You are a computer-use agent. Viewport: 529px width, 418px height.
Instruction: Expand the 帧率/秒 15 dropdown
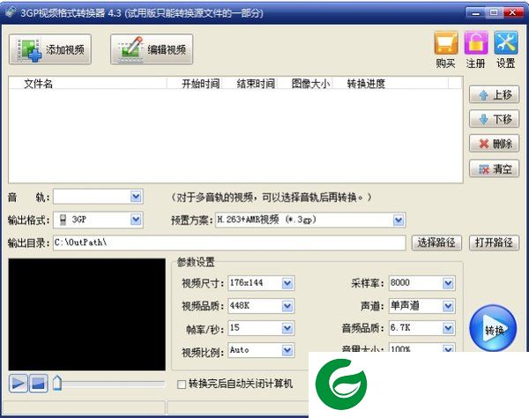coord(287,328)
